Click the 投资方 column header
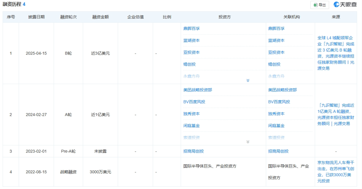Screen dimensions: 362x189 [224, 17]
